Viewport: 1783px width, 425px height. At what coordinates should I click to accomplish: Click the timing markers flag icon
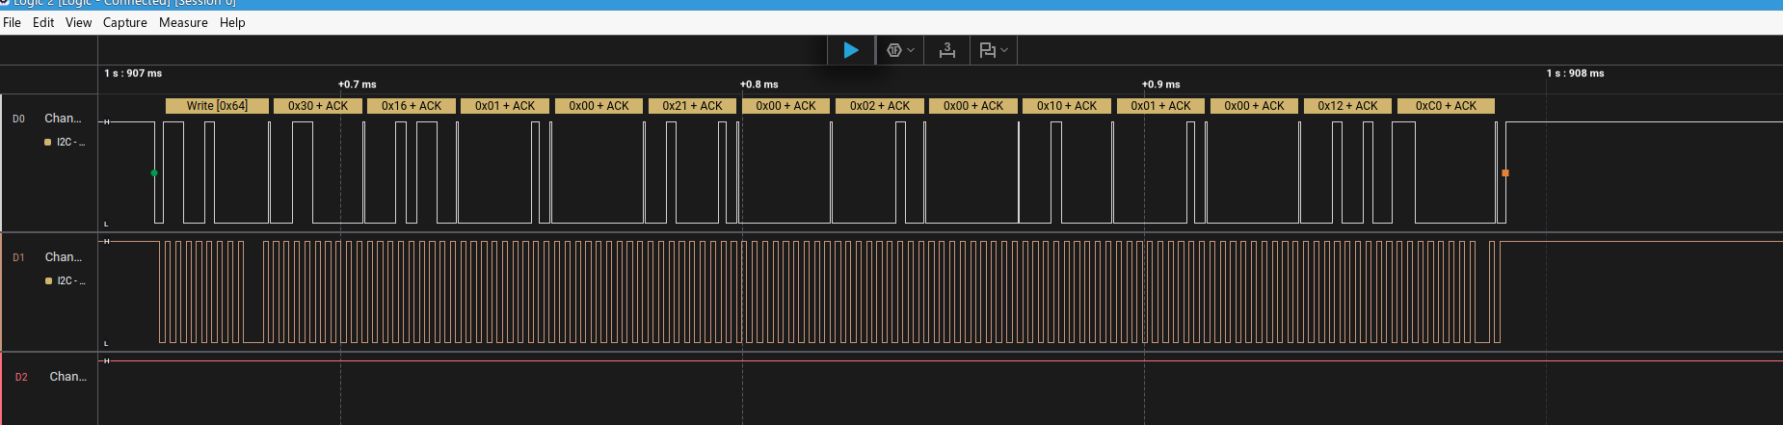click(987, 50)
